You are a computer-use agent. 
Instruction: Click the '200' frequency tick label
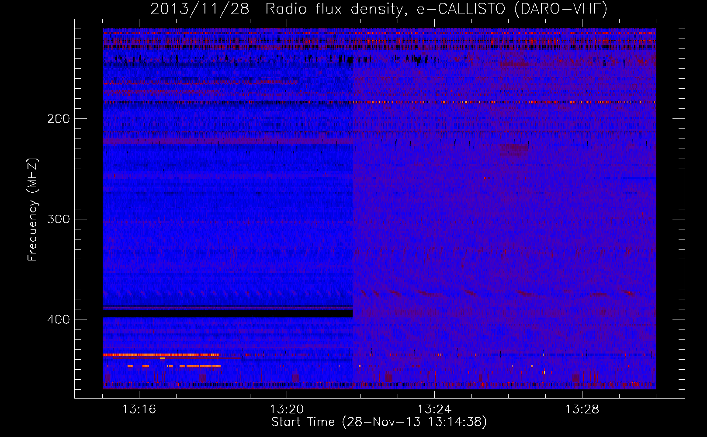point(59,119)
